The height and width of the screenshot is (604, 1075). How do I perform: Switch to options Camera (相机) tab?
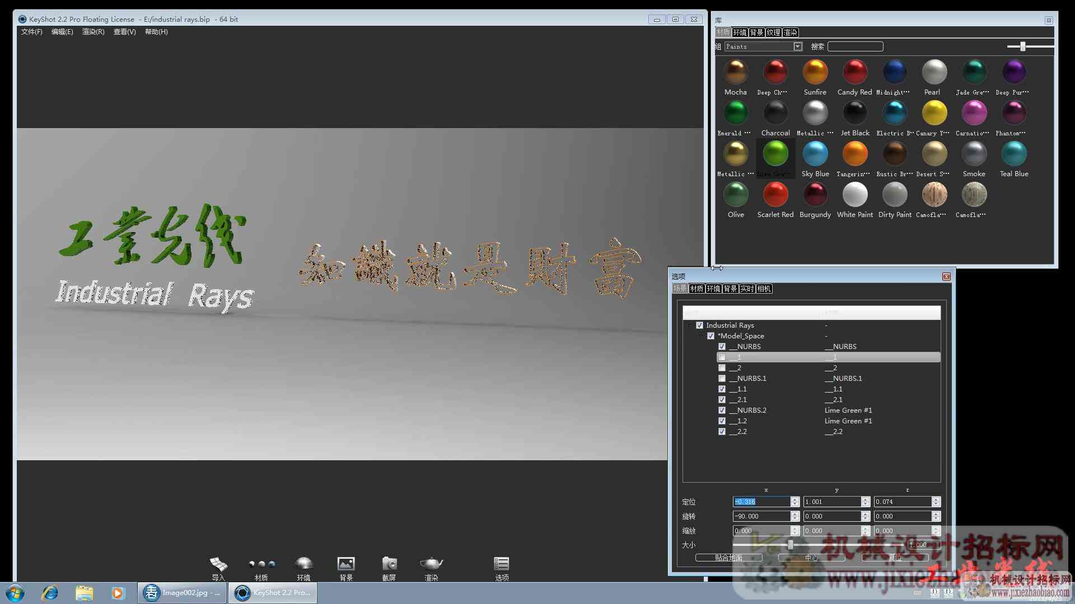764,289
